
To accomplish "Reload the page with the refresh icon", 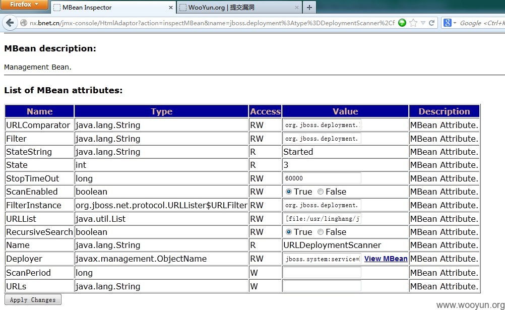I will 431,23.
